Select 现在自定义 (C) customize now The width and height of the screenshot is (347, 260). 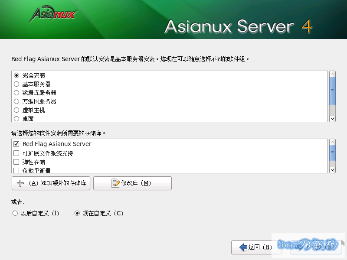click(x=77, y=213)
